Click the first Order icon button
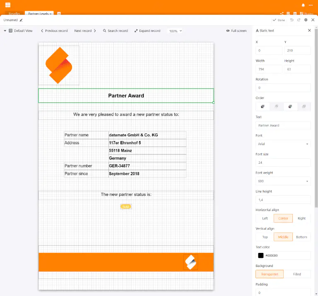Screen dimensions: 318x296 [263, 107]
